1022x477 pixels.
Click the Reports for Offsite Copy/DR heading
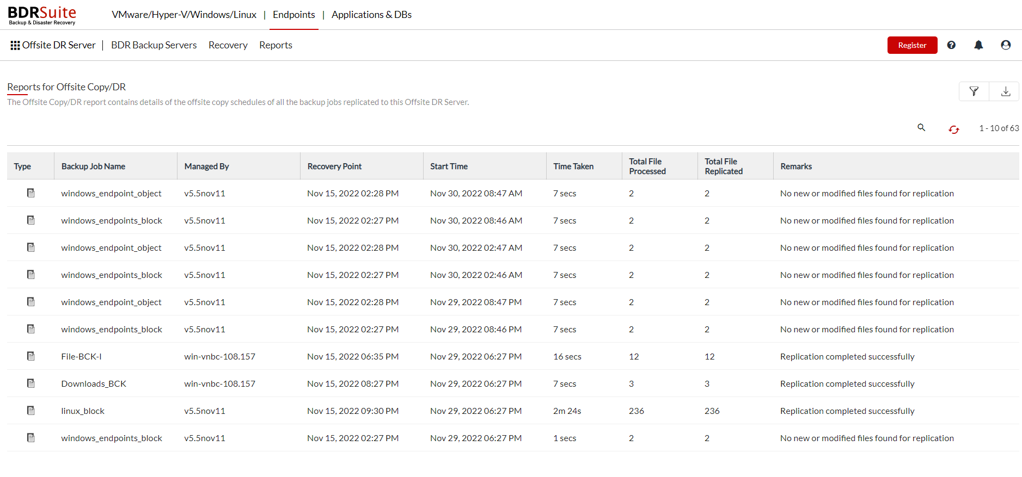coord(66,87)
